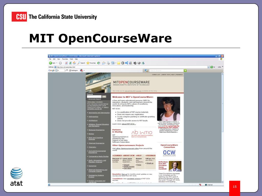This screenshot has height=196, width=262.
Task: Click the Email us link
Action: point(150,163)
